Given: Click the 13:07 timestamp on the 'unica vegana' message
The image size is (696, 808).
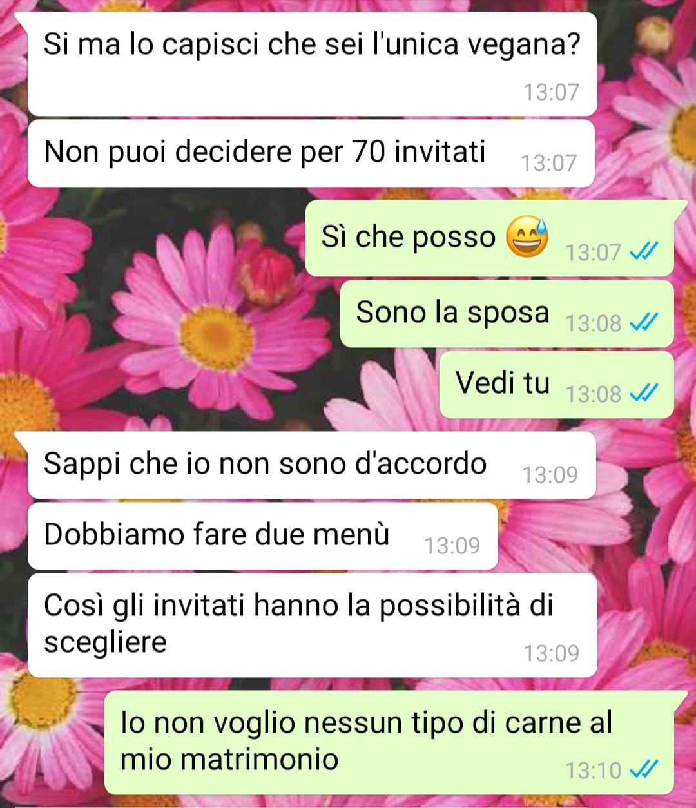Looking at the screenshot, I should point(551,92).
